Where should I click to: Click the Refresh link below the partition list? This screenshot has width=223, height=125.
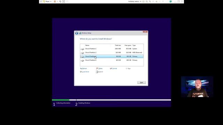click(84, 68)
